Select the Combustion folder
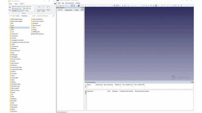The width and height of the screenshot is (202, 113). point(14,34)
